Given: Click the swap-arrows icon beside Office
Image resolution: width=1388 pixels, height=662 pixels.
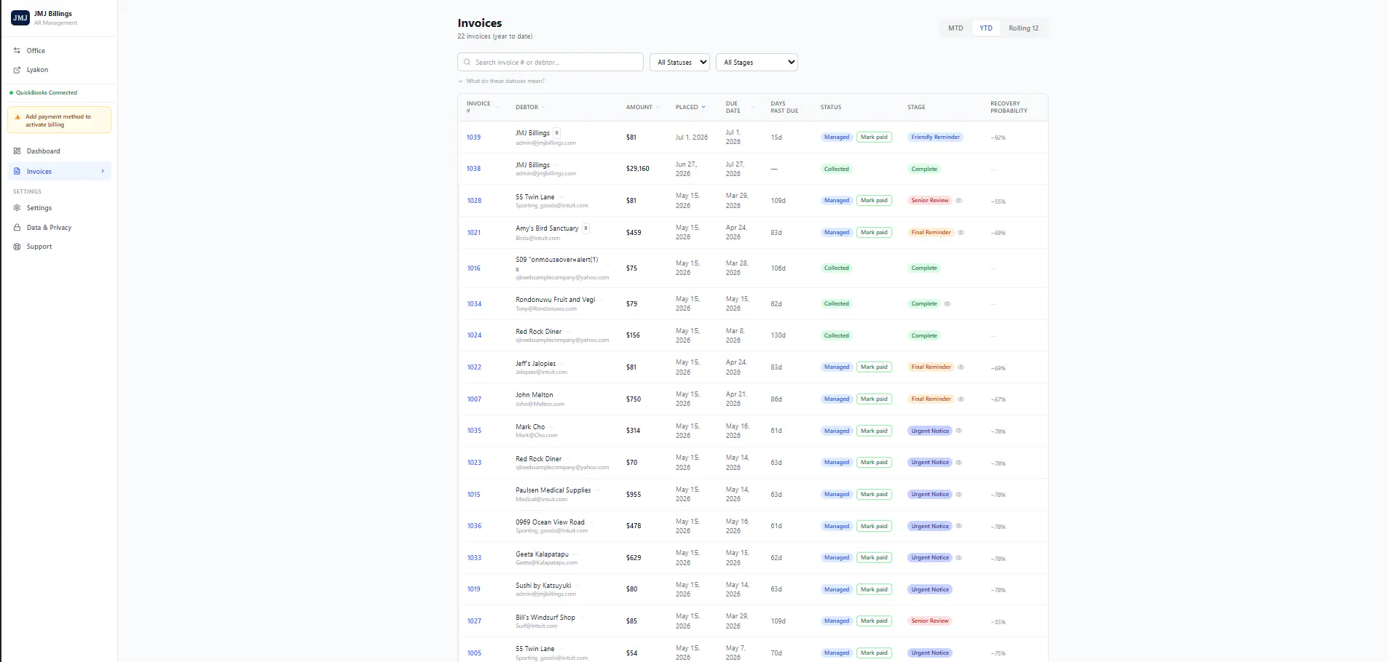Looking at the screenshot, I should click(x=17, y=51).
